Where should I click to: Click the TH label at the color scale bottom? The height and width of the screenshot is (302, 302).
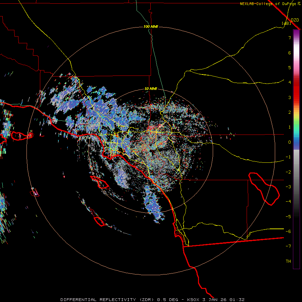click(288, 261)
